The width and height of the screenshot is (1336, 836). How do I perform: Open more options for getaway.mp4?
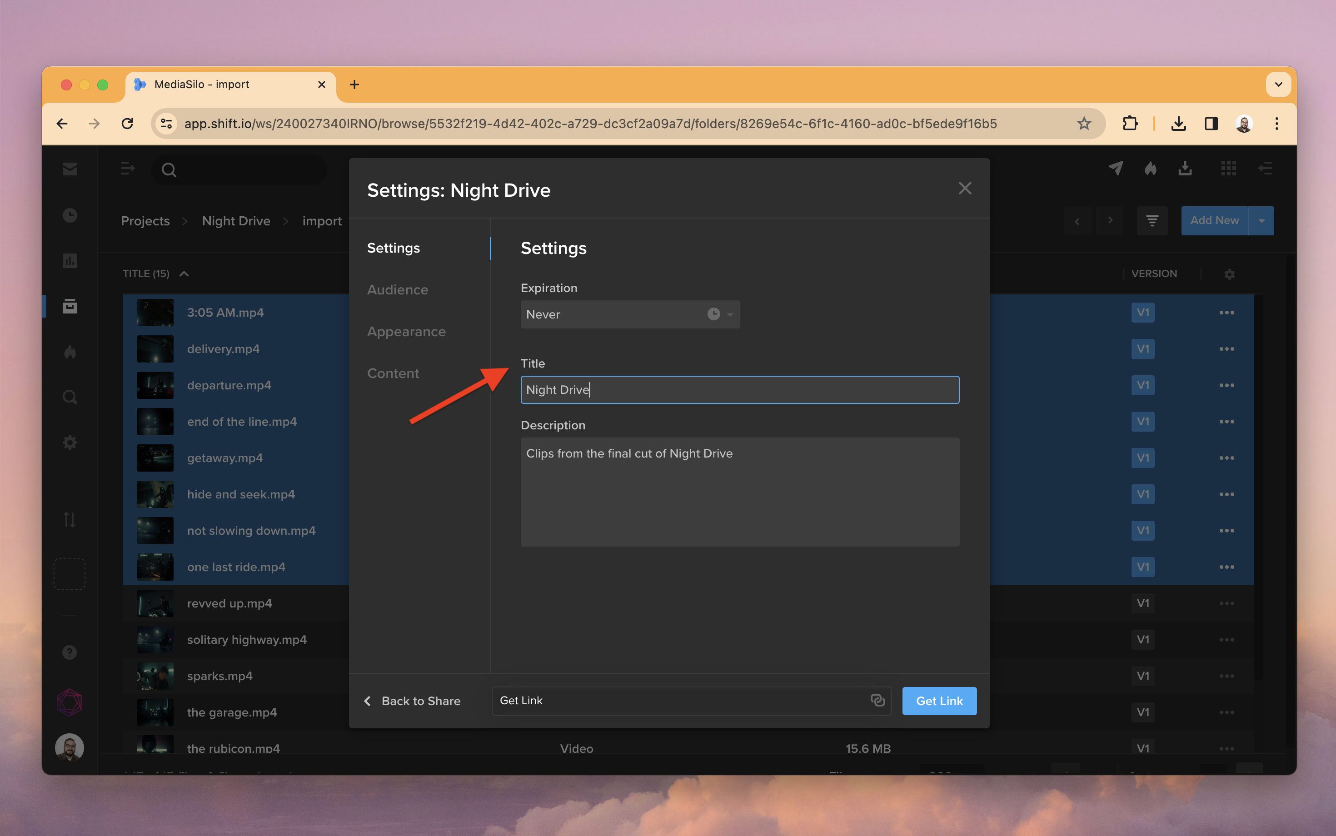click(1226, 458)
